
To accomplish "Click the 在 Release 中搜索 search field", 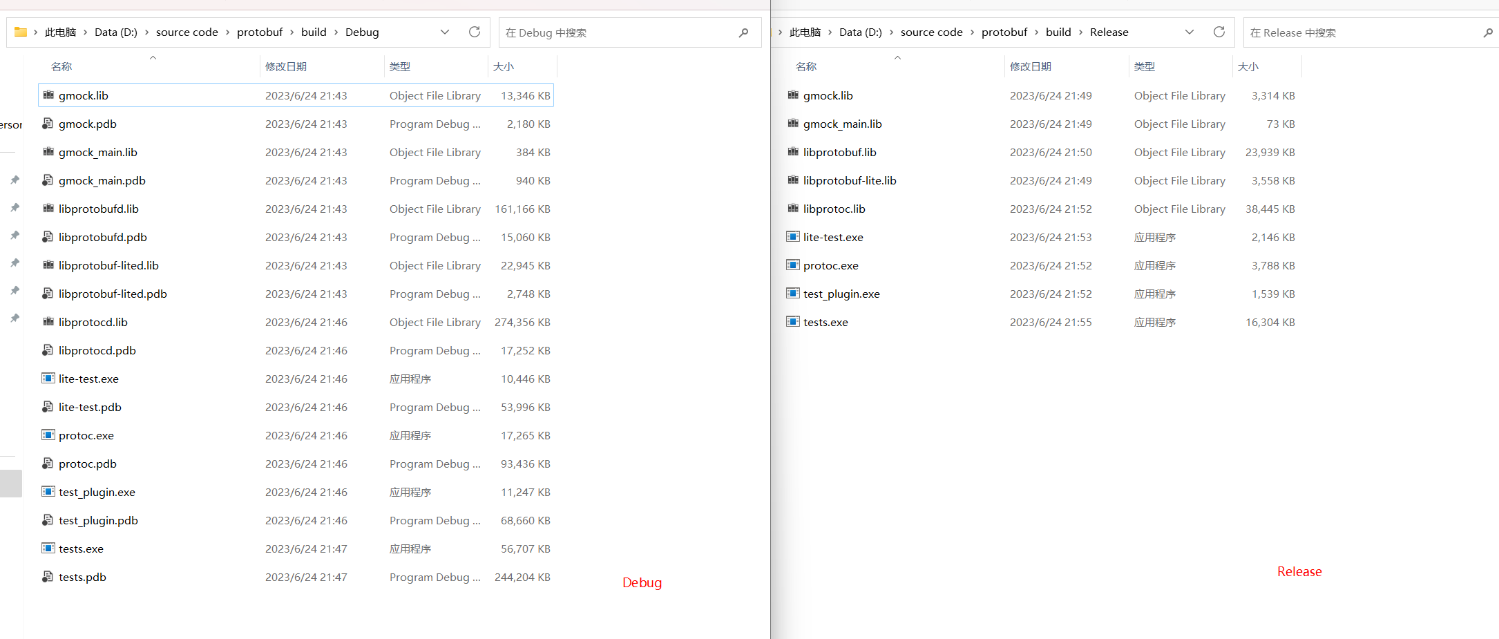I will click(1371, 32).
